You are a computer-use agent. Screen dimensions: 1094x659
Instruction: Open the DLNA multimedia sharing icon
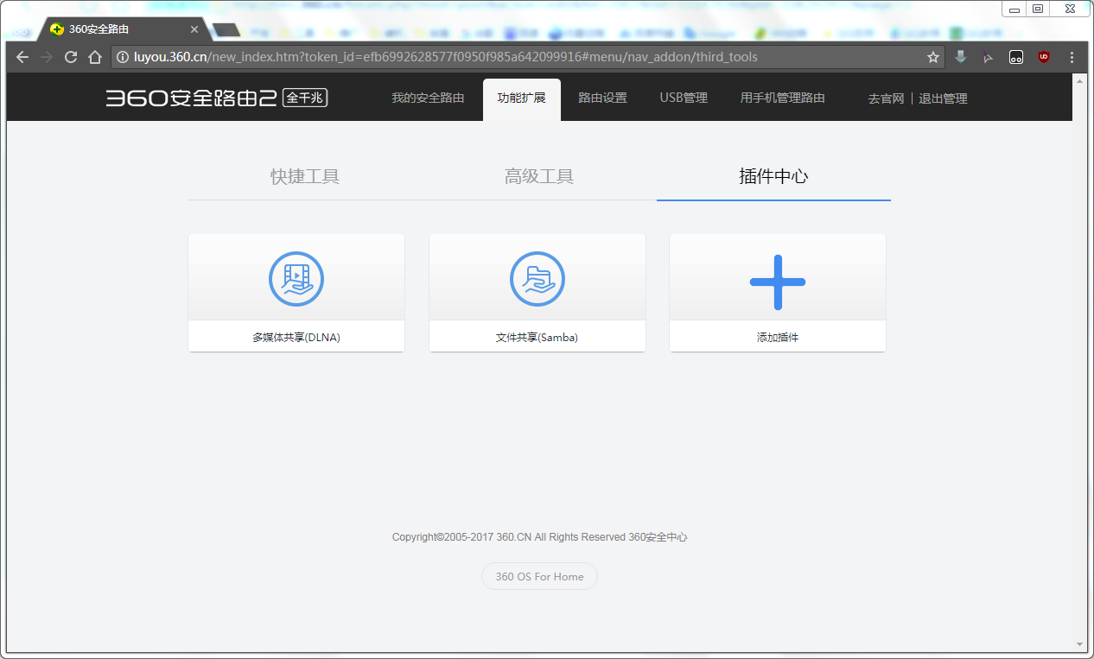pos(296,279)
